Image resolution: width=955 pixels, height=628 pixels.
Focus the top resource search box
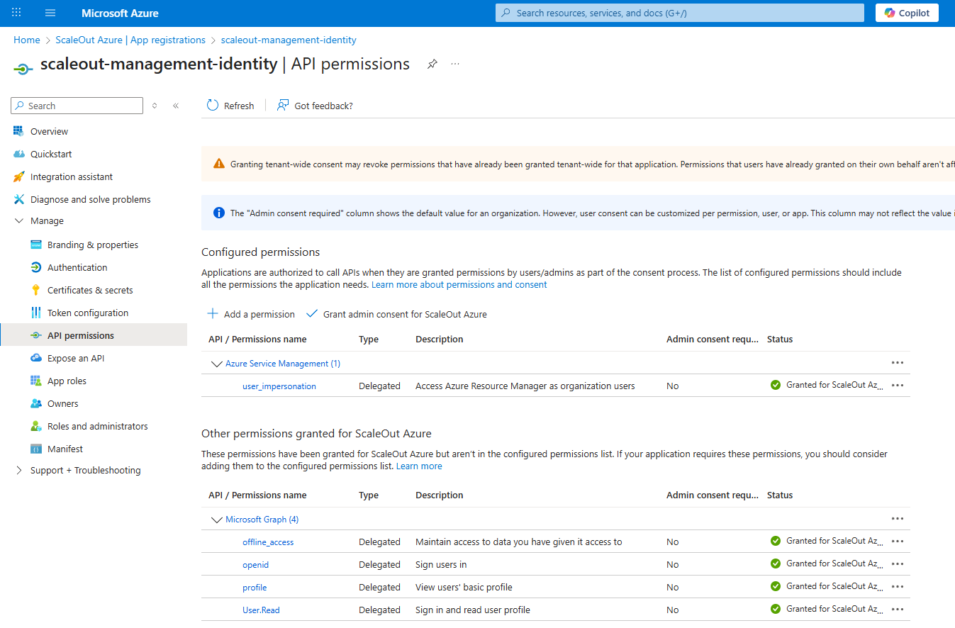680,13
